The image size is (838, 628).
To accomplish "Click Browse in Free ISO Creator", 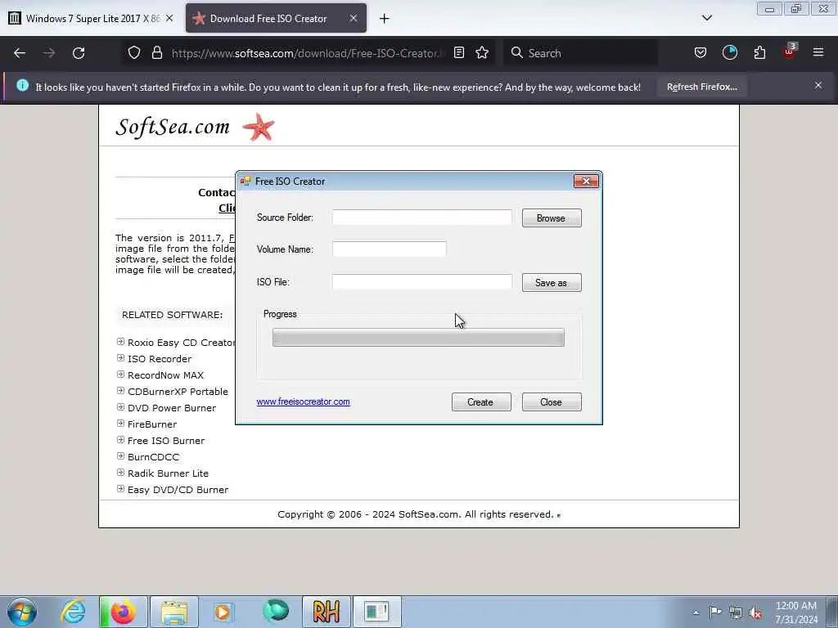I will tap(552, 218).
